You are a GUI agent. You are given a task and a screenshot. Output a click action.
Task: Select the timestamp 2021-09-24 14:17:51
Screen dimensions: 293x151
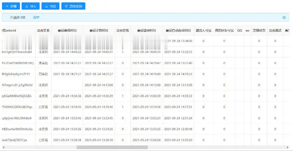[x=178, y=107]
